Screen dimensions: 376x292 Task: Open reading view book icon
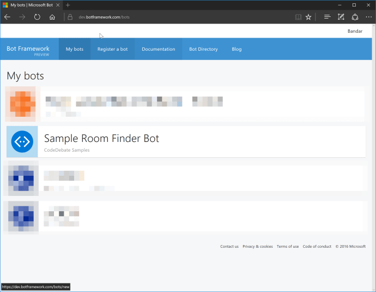click(x=298, y=17)
